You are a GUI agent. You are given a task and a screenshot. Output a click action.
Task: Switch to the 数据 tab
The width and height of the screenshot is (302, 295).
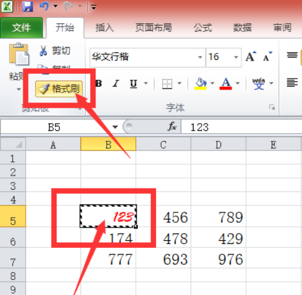[x=243, y=27]
